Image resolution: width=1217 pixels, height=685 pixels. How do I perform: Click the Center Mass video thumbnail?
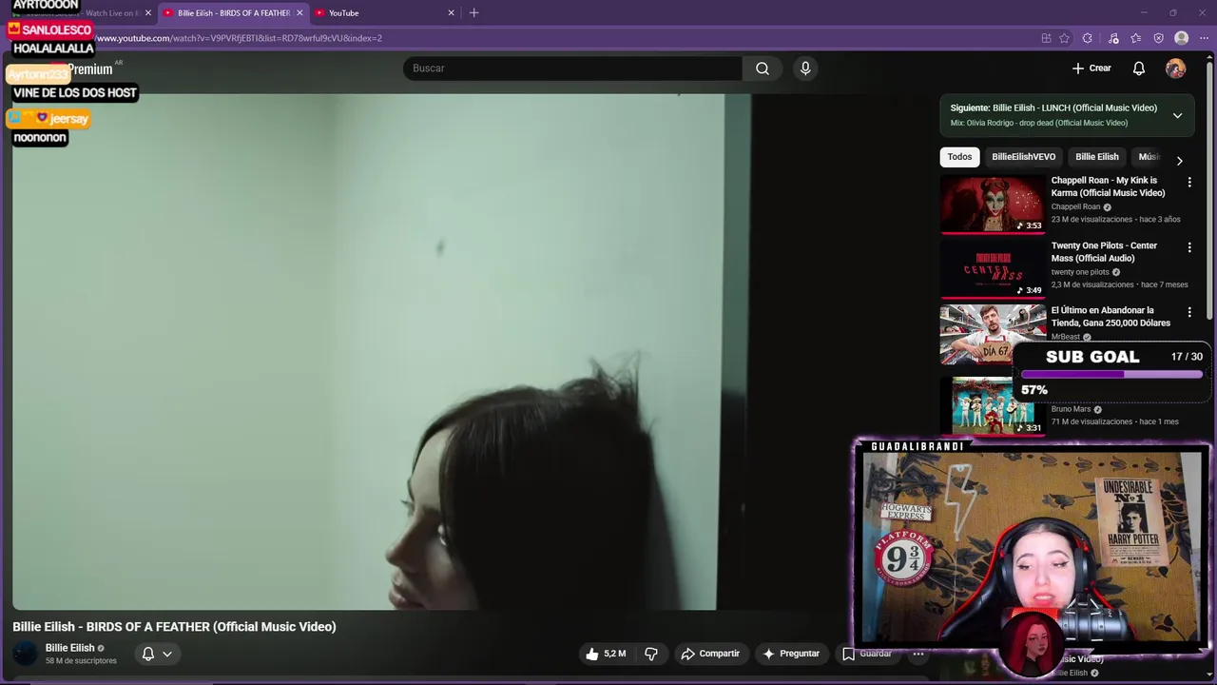(x=992, y=268)
